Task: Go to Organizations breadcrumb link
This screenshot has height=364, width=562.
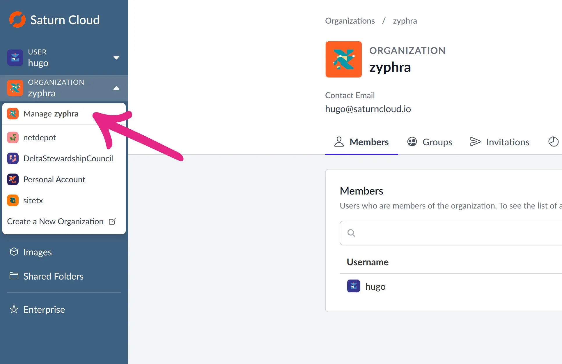Action: (x=350, y=21)
